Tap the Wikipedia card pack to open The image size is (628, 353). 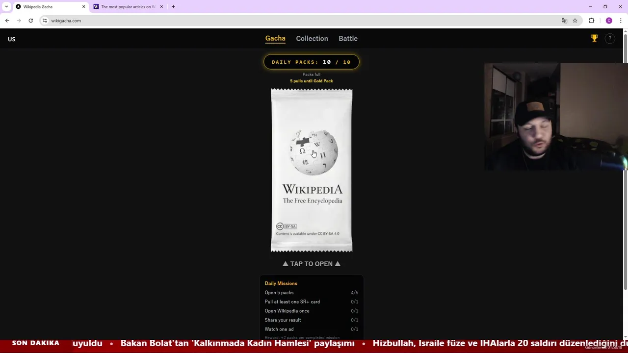click(312, 170)
